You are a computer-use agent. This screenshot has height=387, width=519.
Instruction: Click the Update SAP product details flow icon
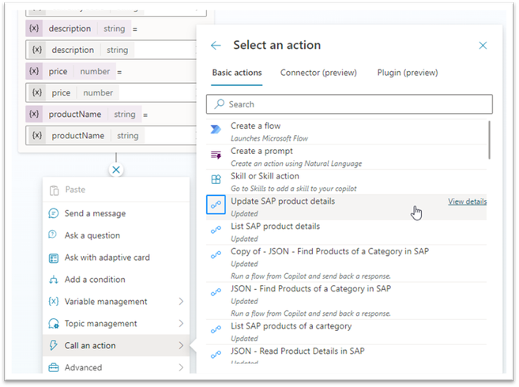pyautogui.click(x=216, y=205)
